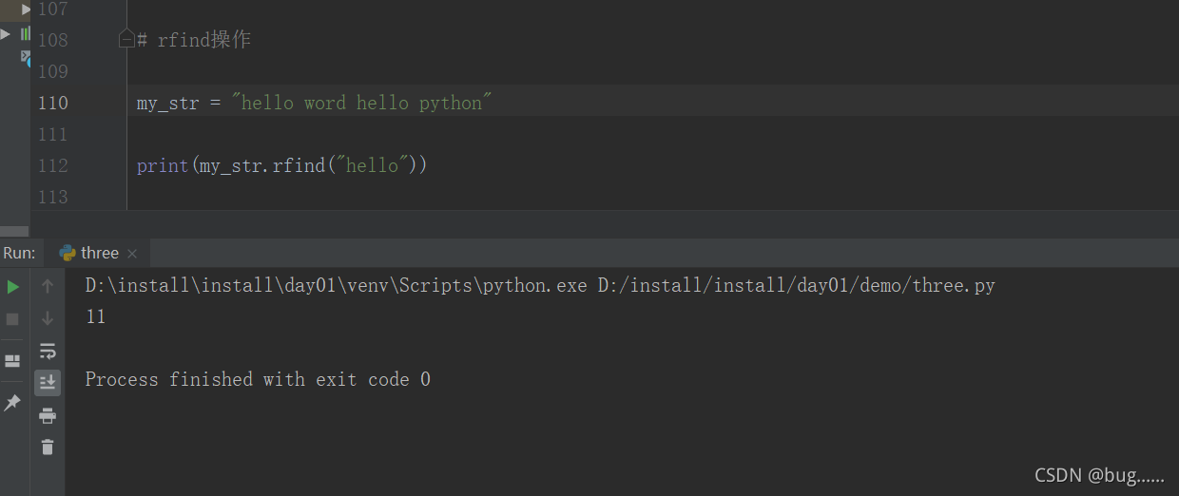Click the my_str variable on line 110
This screenshot has height=496, width=1179.
click(168, 103)
